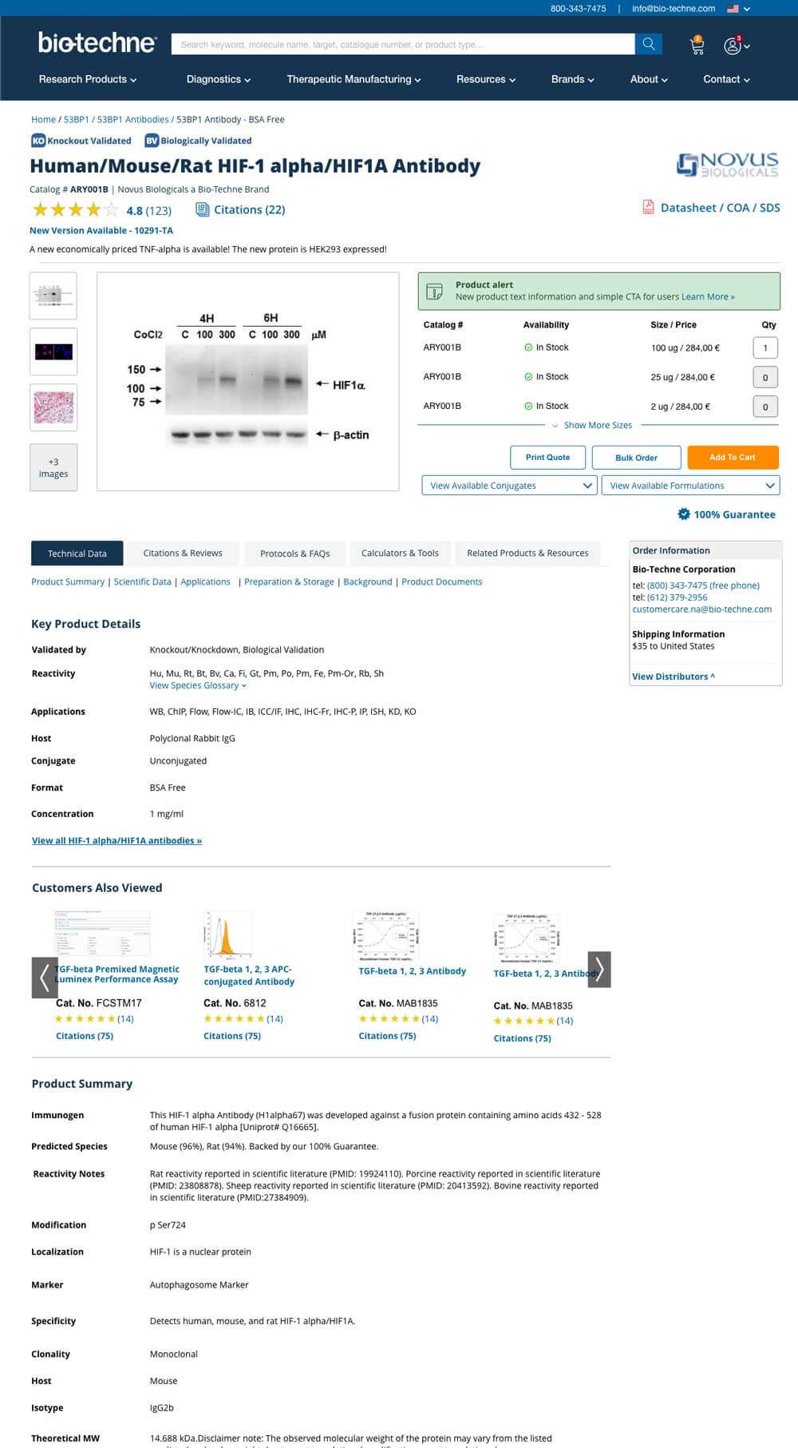Click the PDF datasheet icon
The width and height of the screenshot is (798, 1448).
click(x=649, y=208)
